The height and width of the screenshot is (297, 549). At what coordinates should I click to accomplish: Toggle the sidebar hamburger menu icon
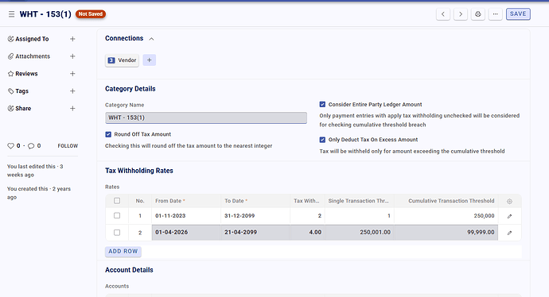[12, 14]
